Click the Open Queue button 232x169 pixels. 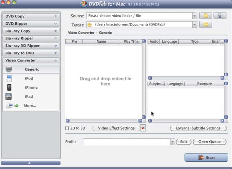210,142
